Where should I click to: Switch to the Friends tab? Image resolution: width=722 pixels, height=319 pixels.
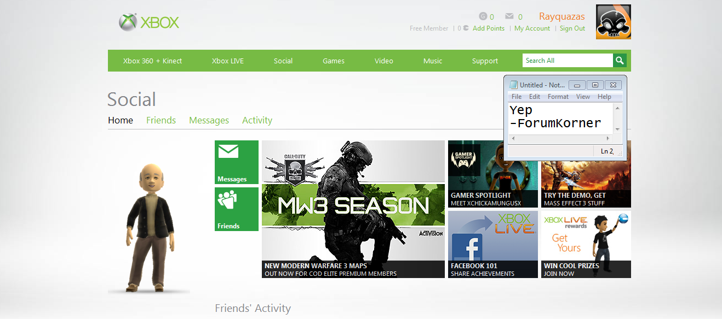161,120
